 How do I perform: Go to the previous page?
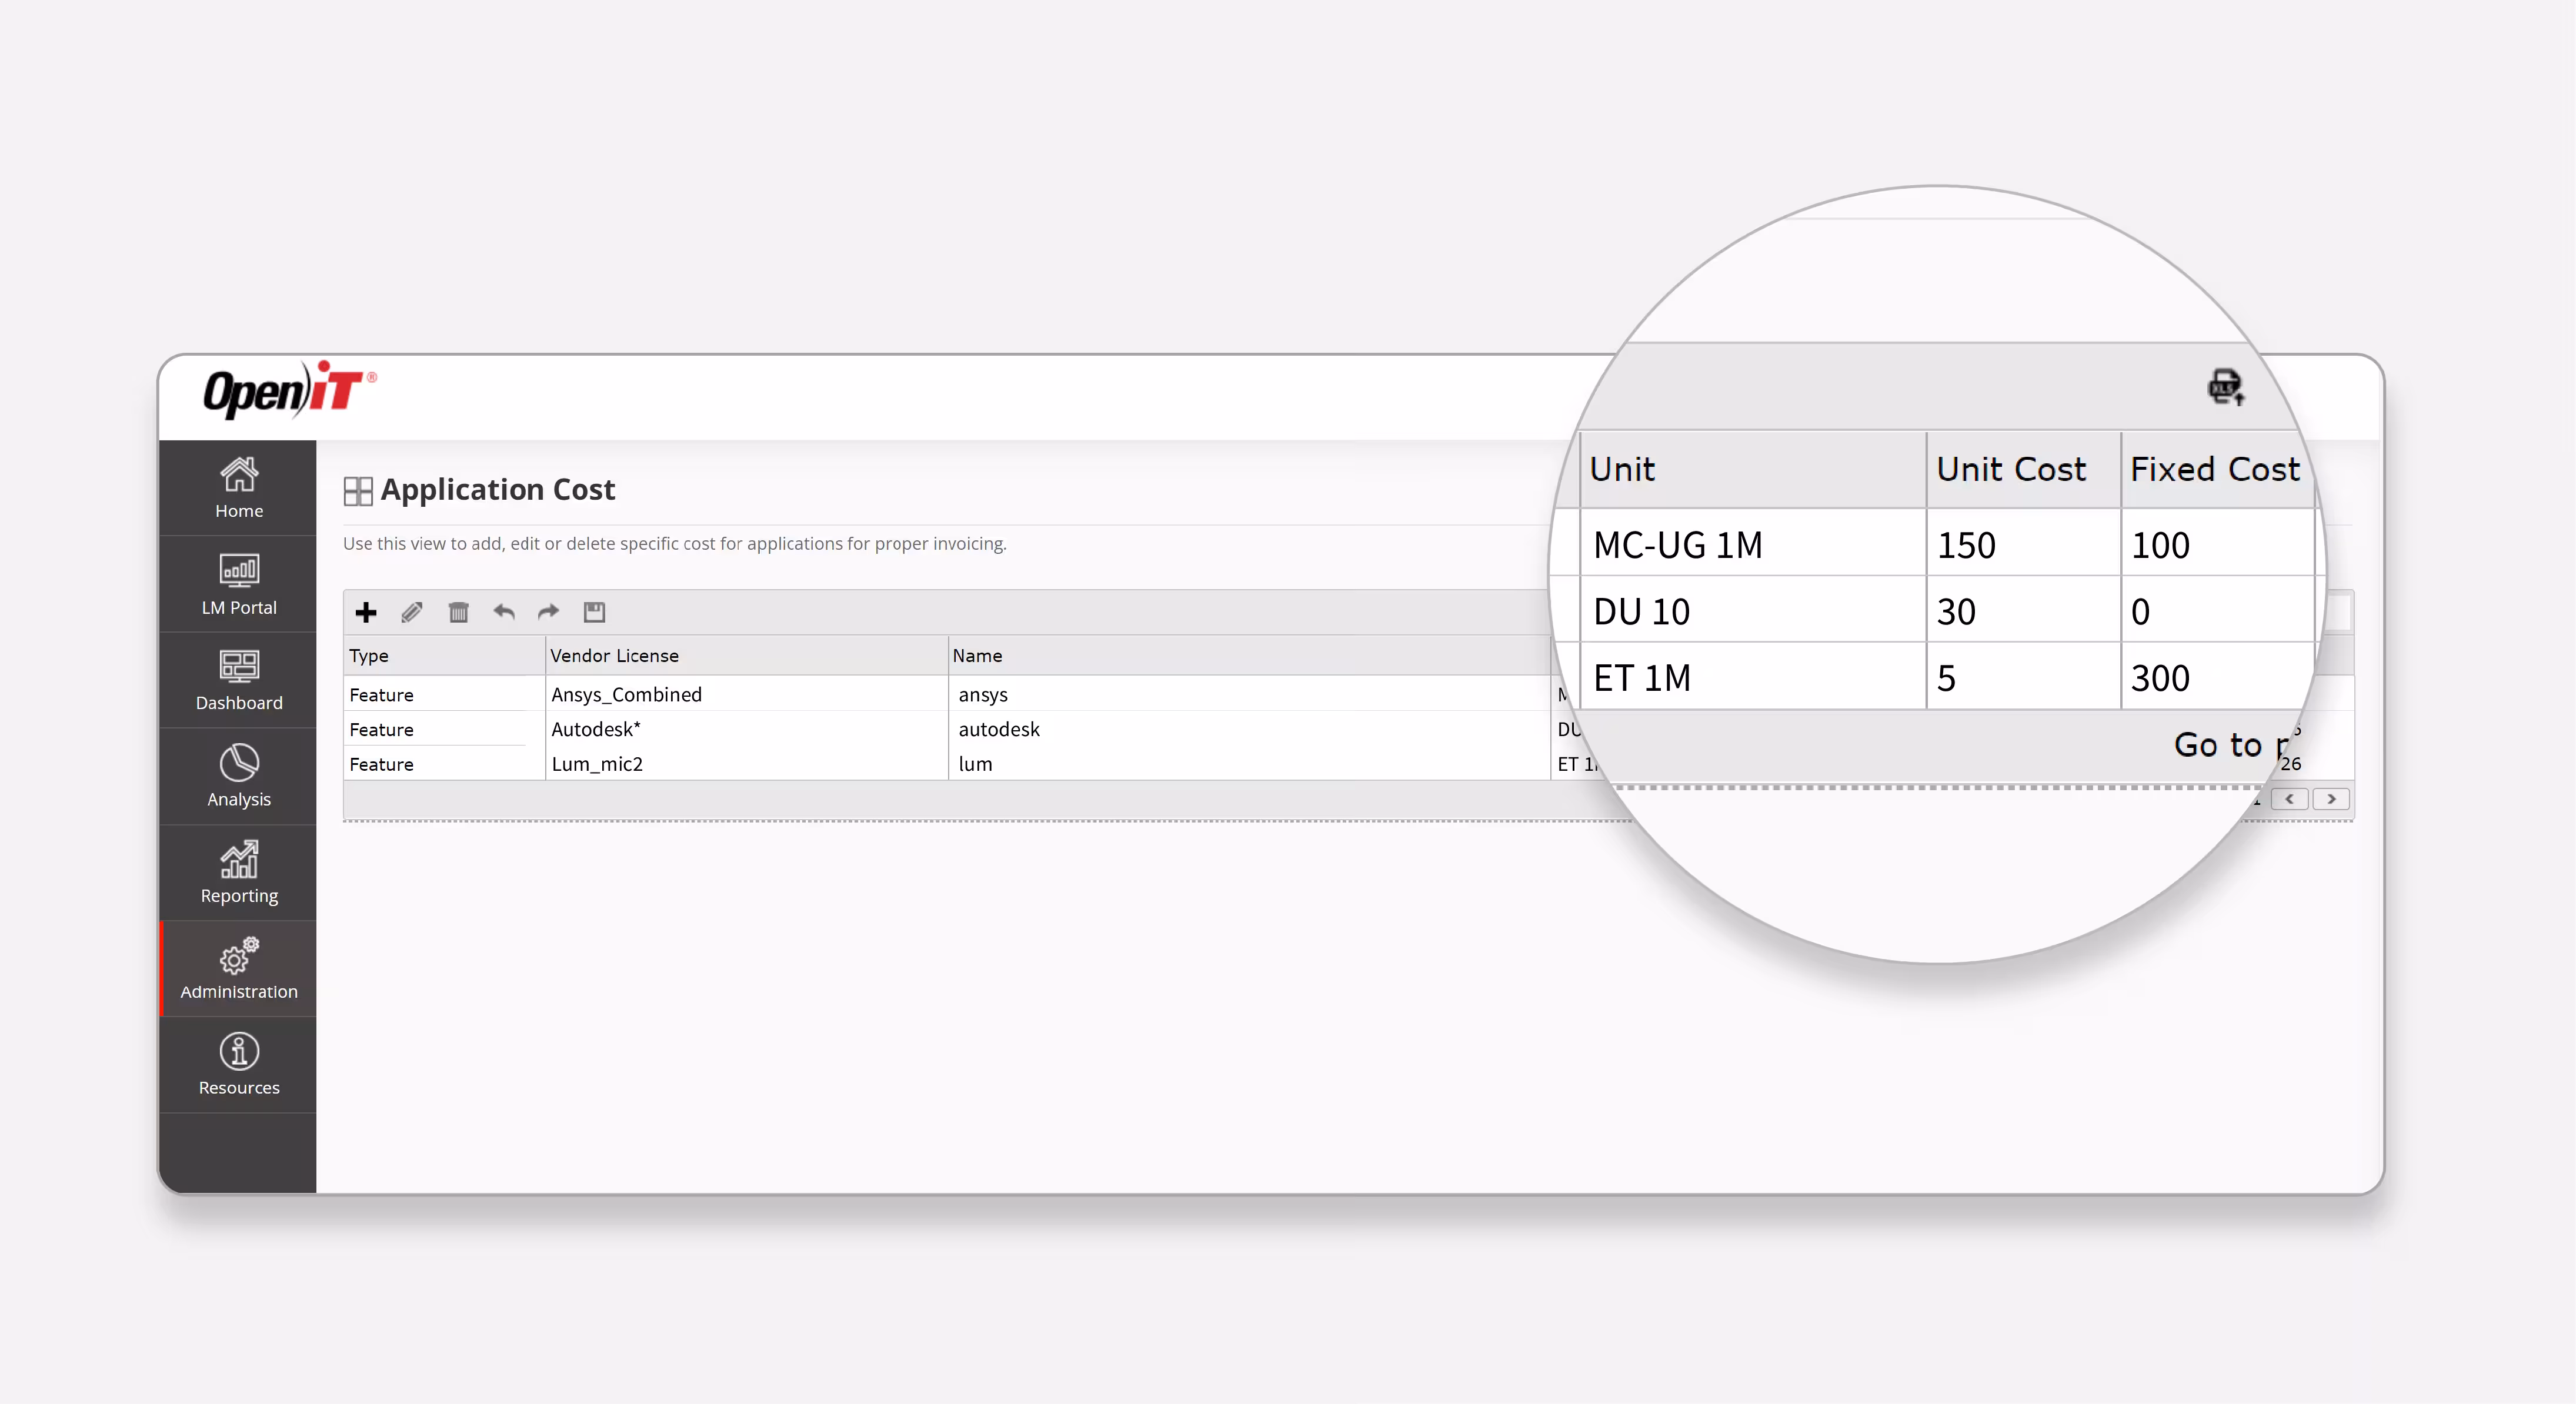tap(2289, 799)
